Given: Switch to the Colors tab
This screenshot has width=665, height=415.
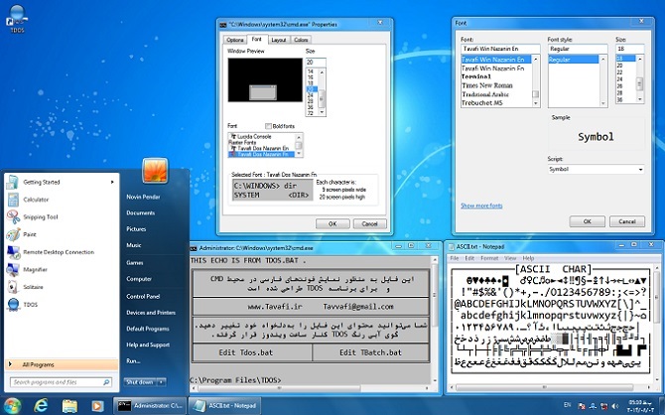Looking at the screenshot, I should pos(301,40).
